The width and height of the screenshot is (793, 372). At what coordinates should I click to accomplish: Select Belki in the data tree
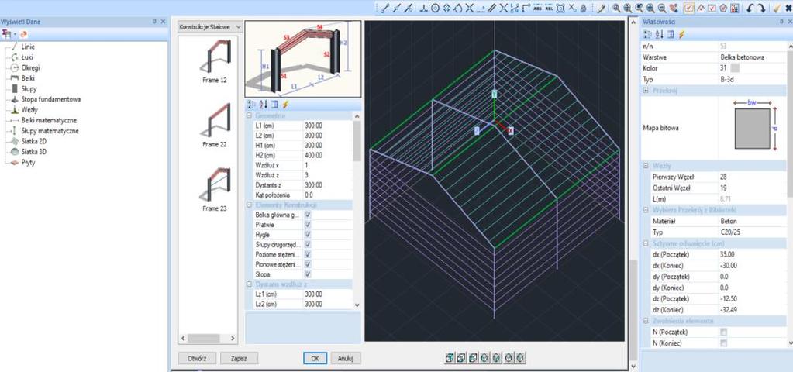point(28,78)
